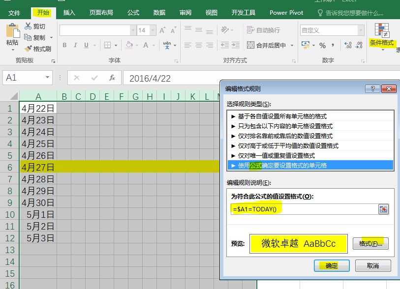Activate the Format Painter (格式刷) brush

click(x=28, y=49)
